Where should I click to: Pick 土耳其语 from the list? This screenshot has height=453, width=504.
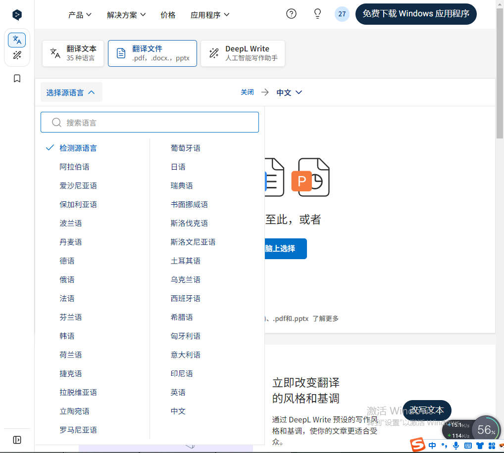point(186,261)
